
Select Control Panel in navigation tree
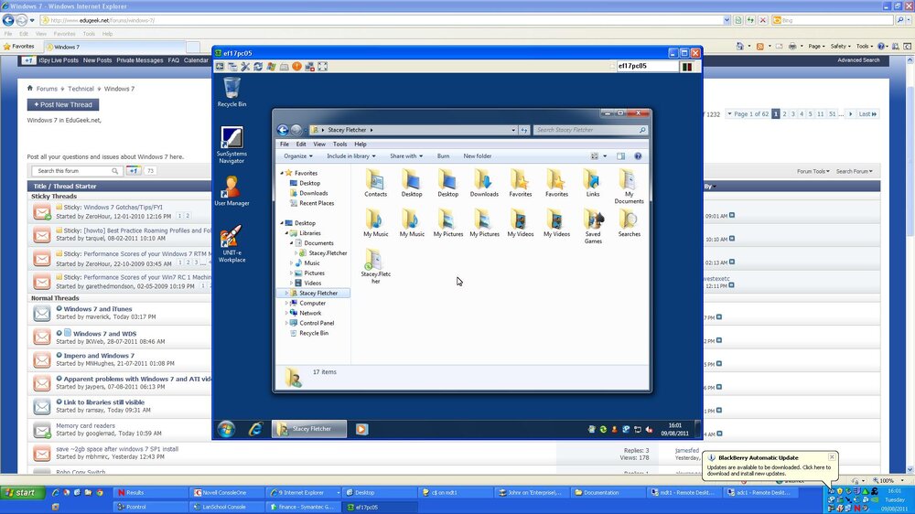317,323
